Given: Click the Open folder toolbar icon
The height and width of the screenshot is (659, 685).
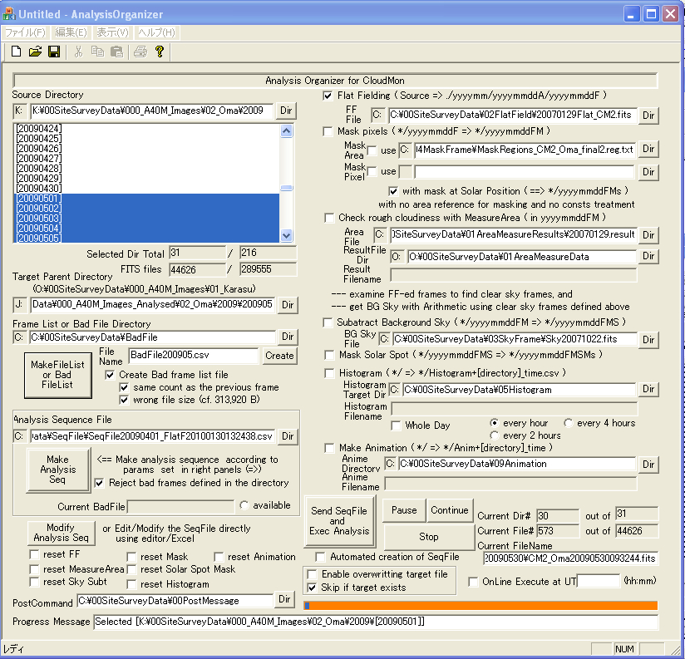Looking at the screenshot, I should point(35,52).
